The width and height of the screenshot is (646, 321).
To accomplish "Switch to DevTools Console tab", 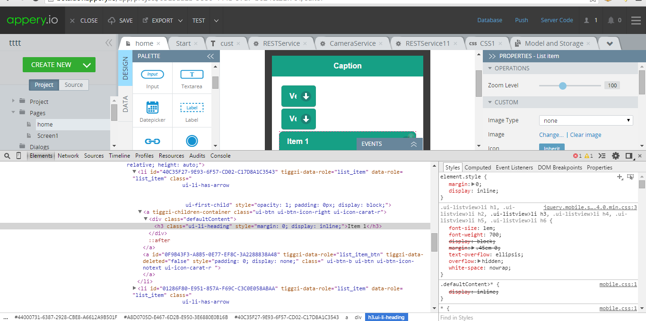I will (220, 156).
